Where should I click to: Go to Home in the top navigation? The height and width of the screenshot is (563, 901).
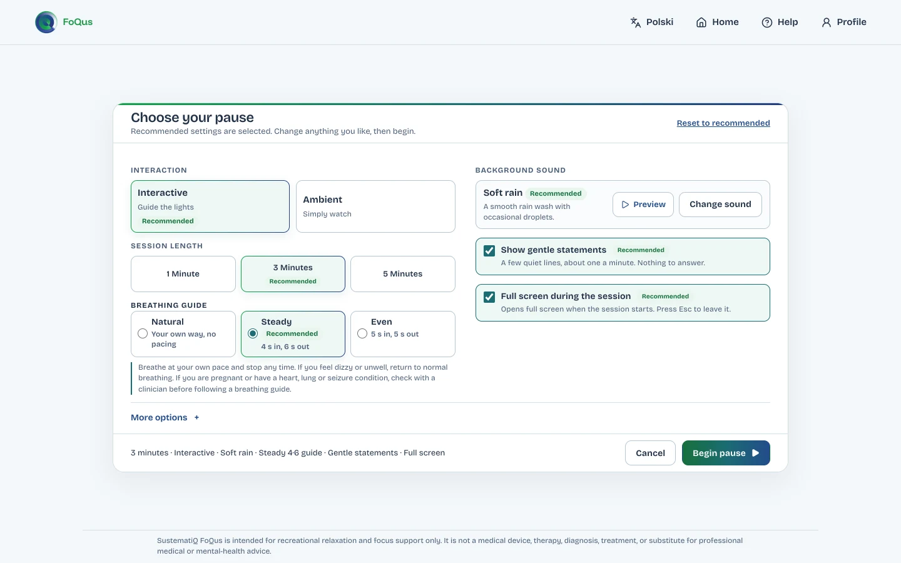click(x=718, y=23)
